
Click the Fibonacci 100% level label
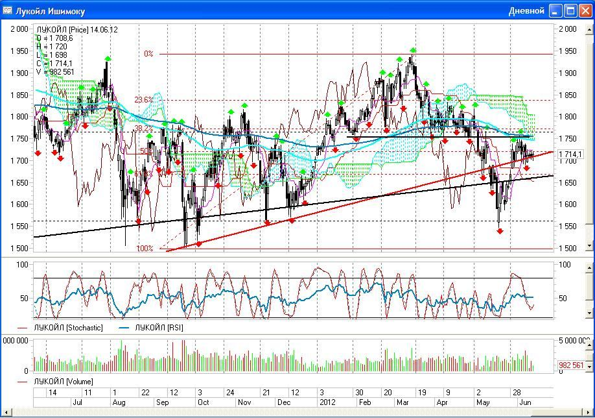pyautogui.click(x=145, y=248)
